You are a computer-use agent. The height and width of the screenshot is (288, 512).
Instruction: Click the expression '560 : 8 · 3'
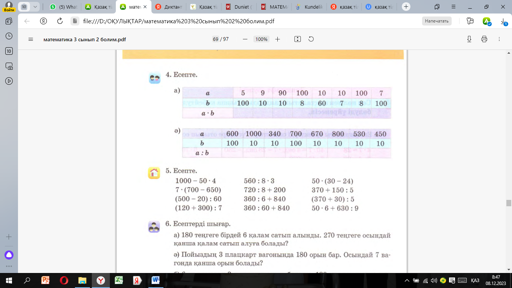[259, 180]
